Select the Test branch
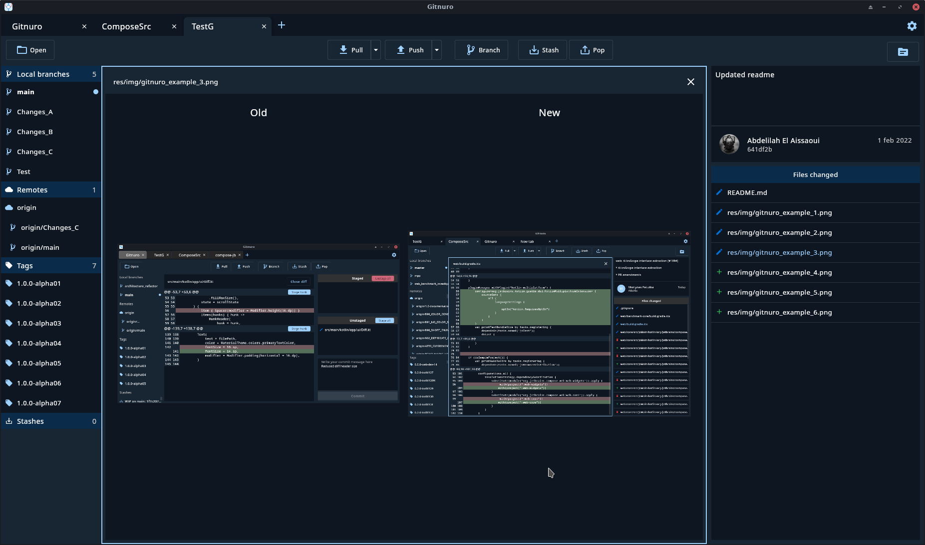Screen dimensions: 925x545 (51, 172)
